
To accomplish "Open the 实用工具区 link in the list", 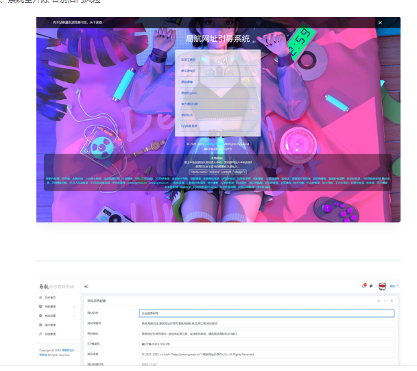I will [189, 60].
